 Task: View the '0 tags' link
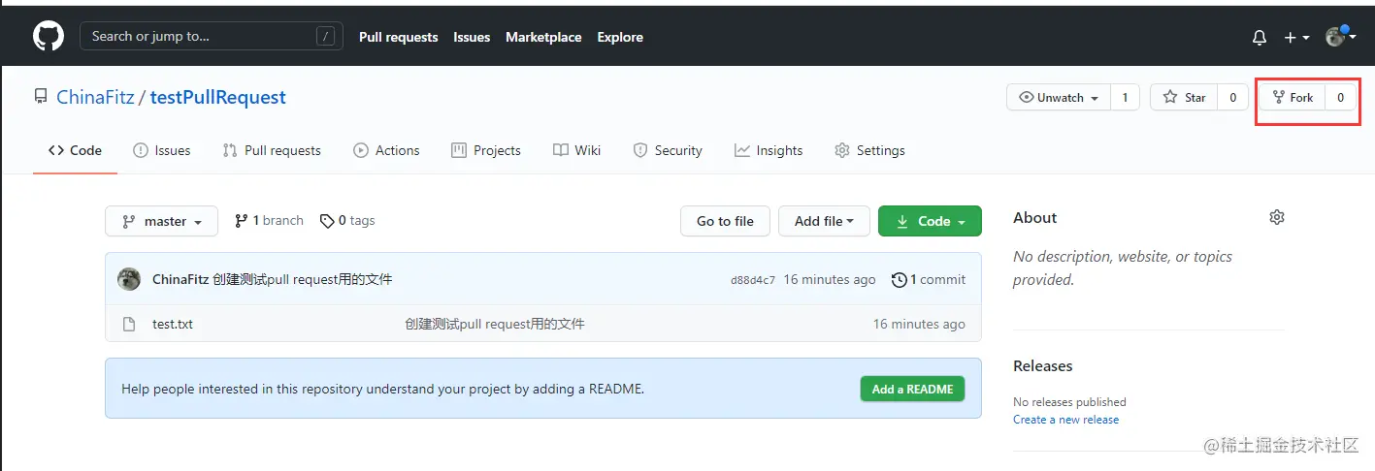click(x=347, y=221)
